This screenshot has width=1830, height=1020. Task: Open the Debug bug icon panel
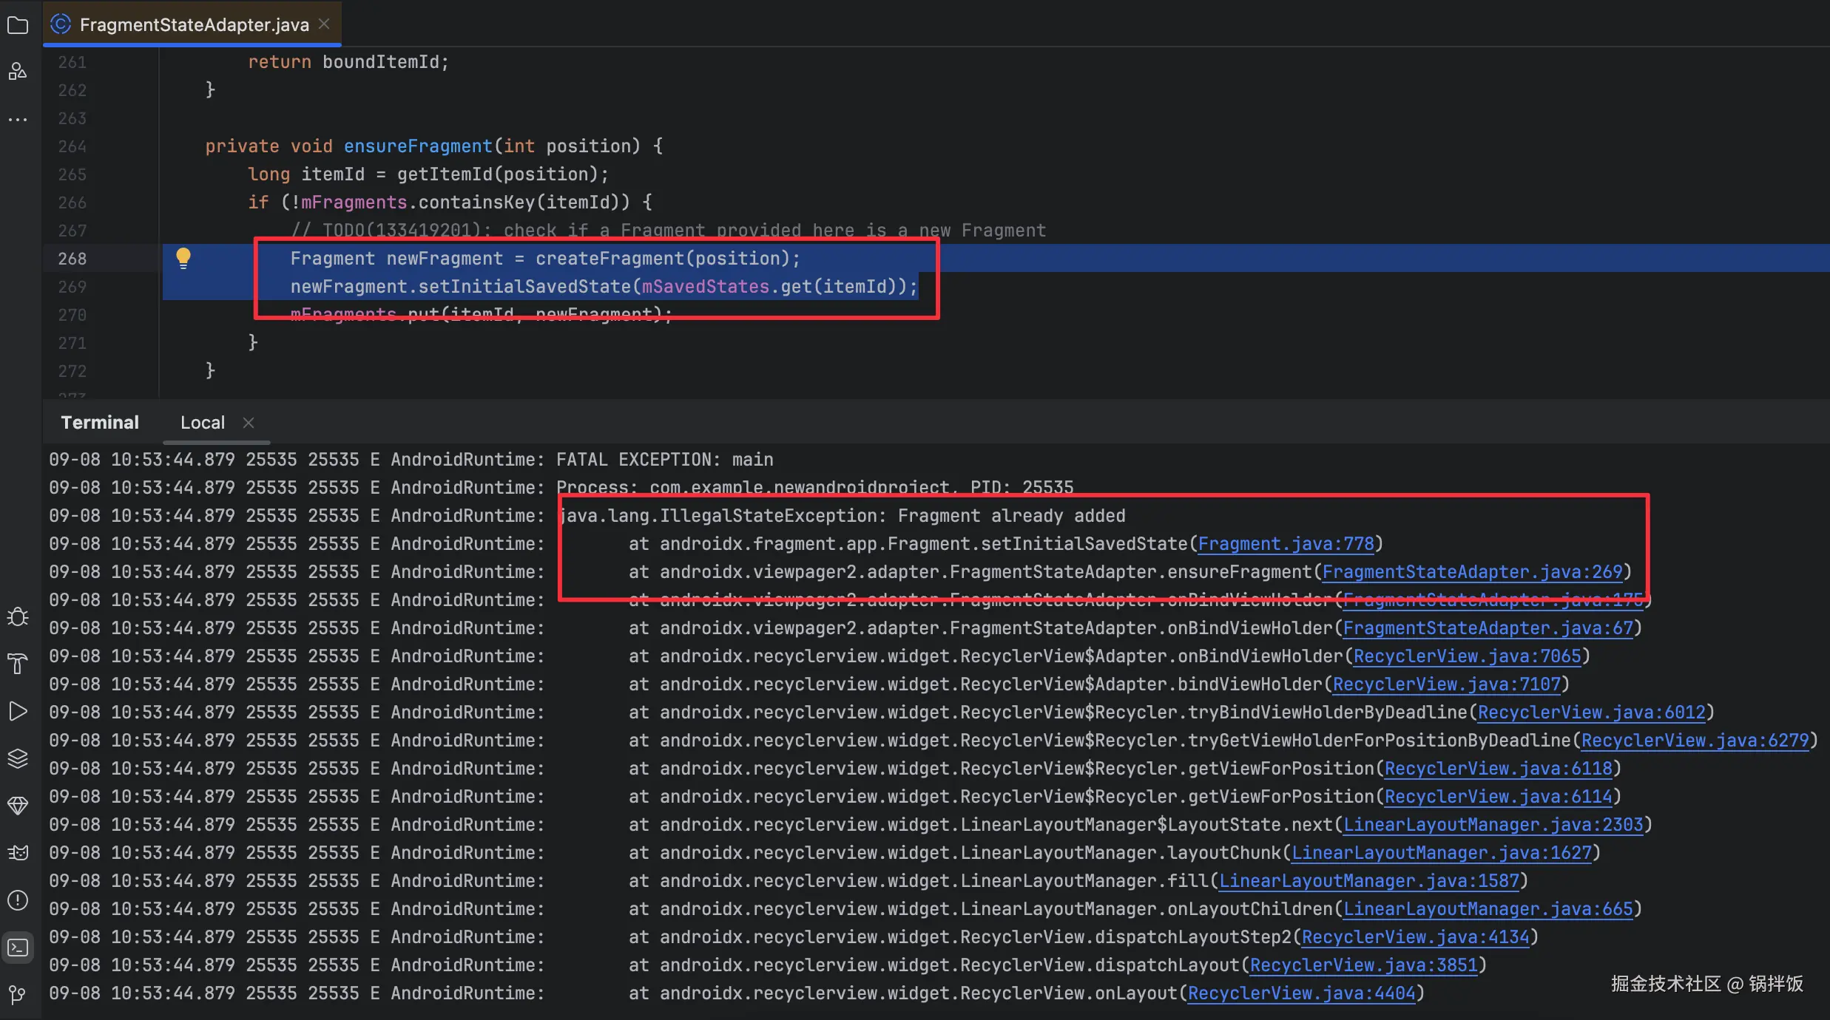point(18,616)
